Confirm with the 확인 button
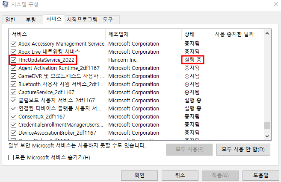 (x=139, y=175)
